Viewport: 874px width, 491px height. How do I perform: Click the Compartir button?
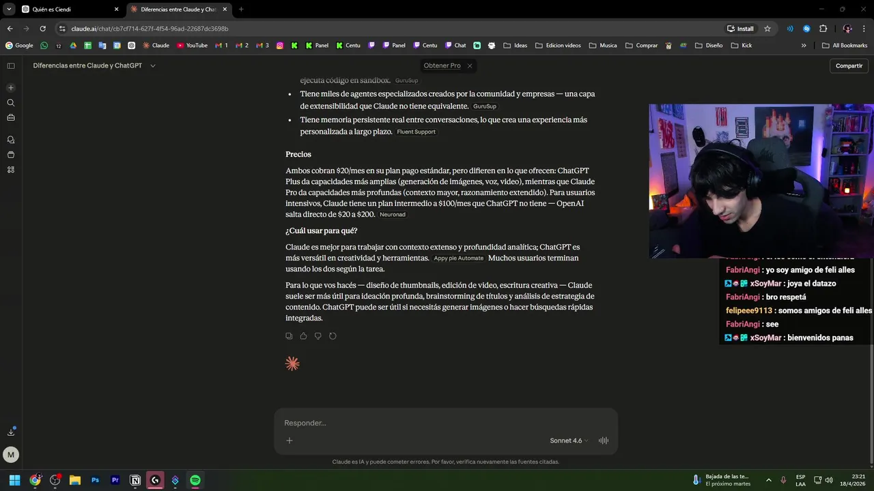click(849, 65)
